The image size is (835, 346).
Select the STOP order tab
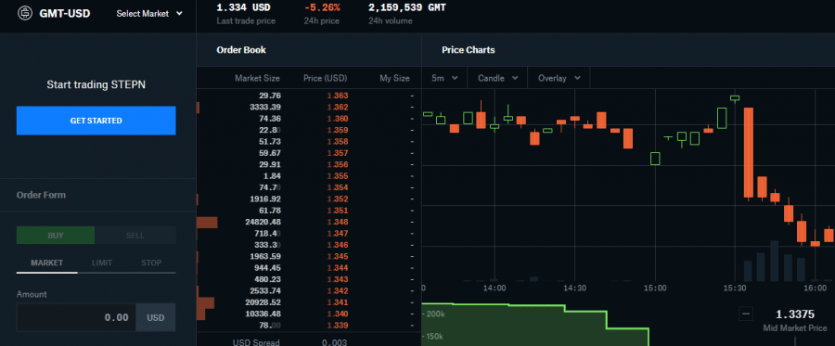tap(151, 263)
